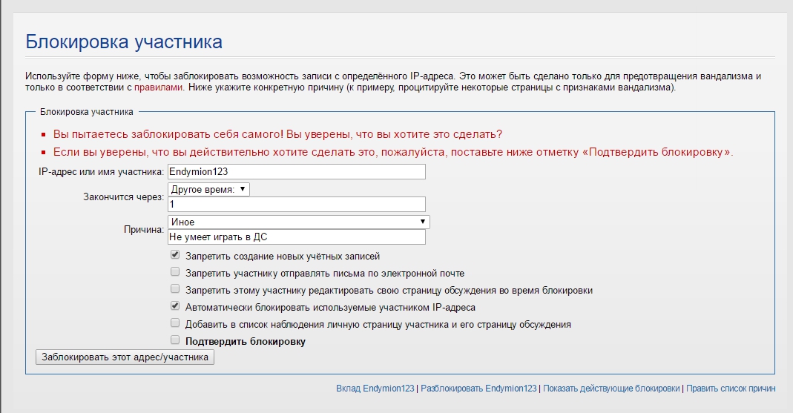Click the 'Подтвердить блокировку' bold label
The width and height of the screenshot is (793, 413).
(246, 341)
